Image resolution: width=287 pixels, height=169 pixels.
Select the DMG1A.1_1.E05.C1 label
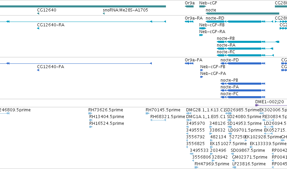click(x=206, y=117)
